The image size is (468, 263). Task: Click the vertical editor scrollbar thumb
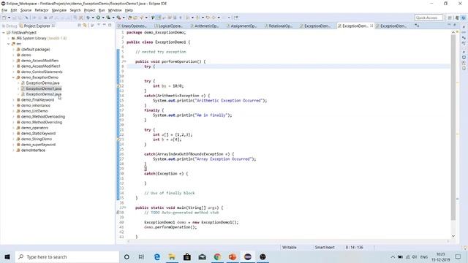[453, 127]
